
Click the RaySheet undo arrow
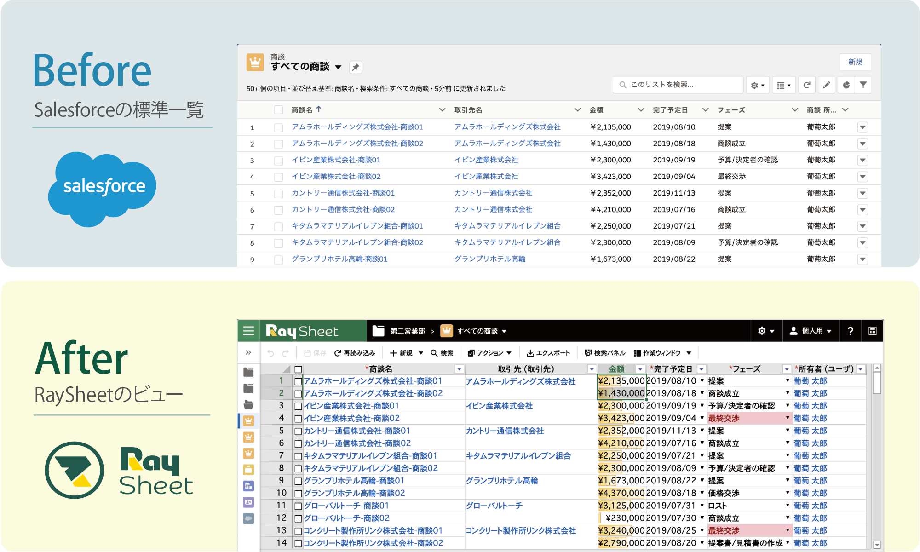[x=270, y=353]
